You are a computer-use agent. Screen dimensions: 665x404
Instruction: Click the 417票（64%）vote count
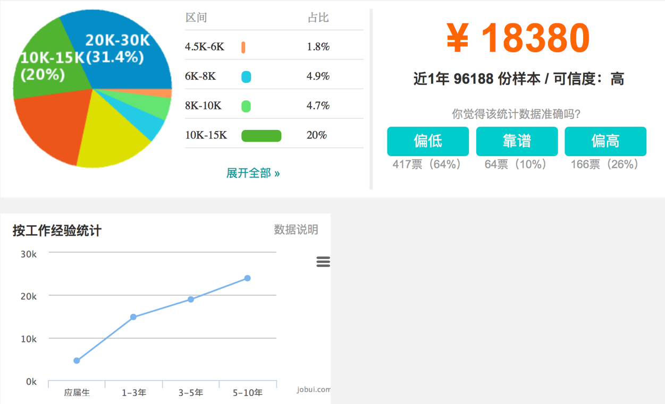pos(427,165)
